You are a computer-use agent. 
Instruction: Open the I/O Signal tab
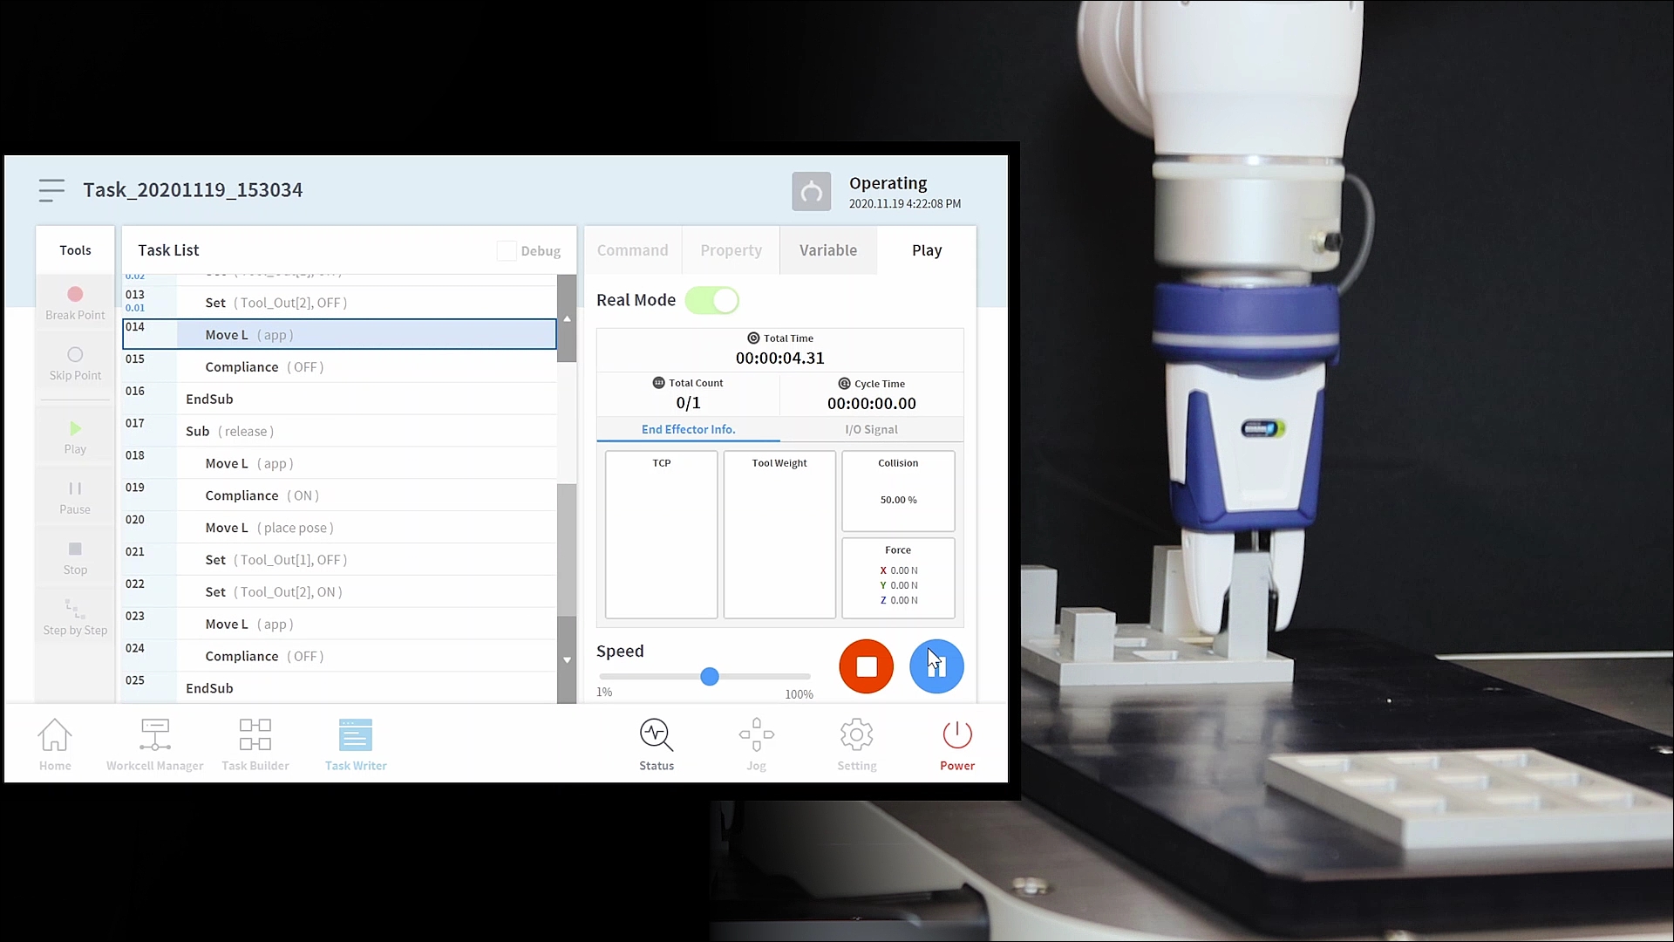[x=872, y=429]
